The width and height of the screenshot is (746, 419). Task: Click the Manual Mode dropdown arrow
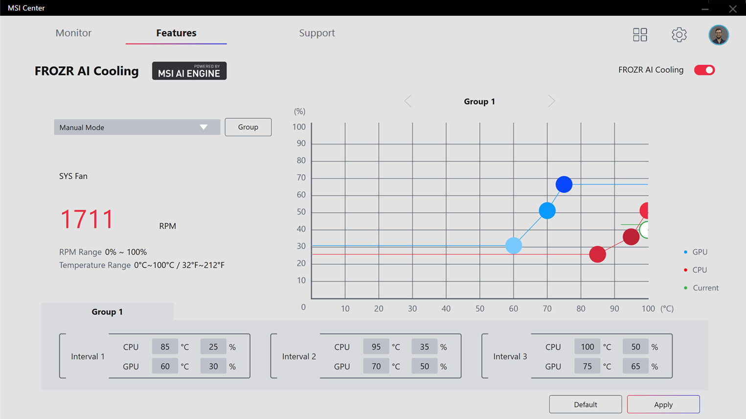(x=203, y=127)
